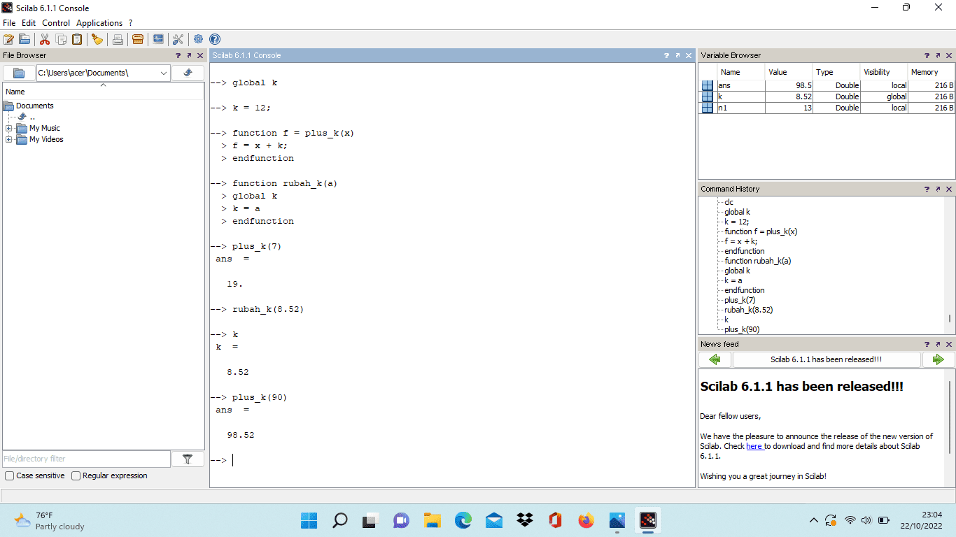Undock the Variable Browser panel

[x=938, y=55]
